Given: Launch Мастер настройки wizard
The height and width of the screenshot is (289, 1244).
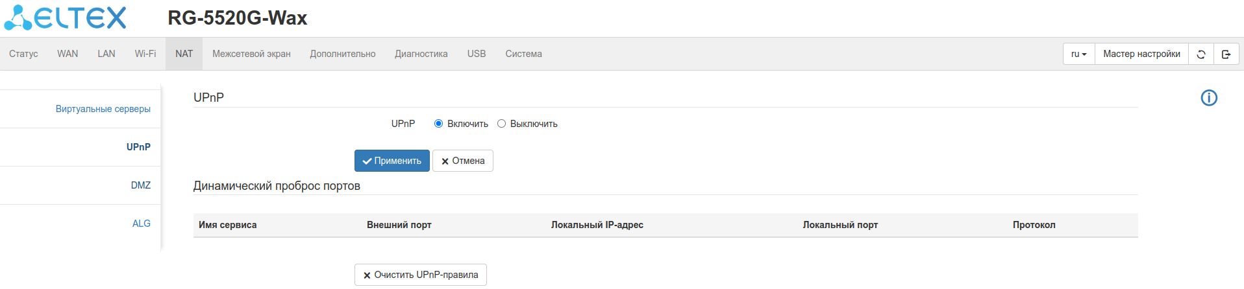Looking at the screenshot, I should tap(1141, 54).
